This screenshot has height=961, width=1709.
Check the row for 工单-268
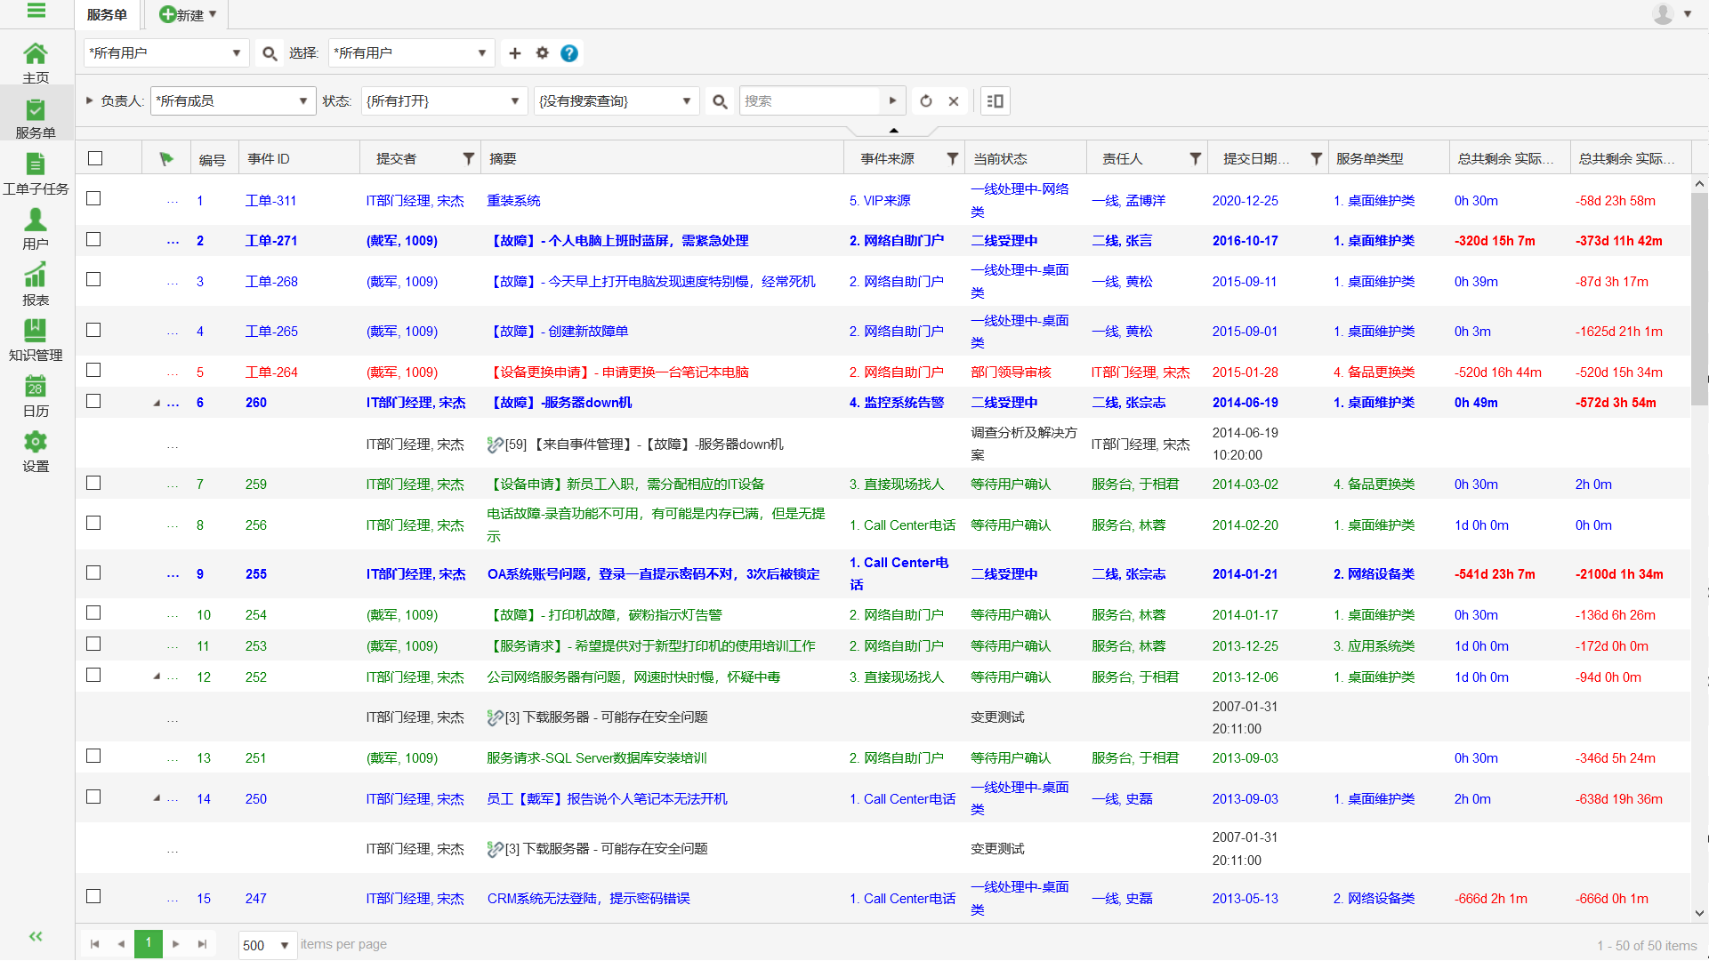point(93,279)
